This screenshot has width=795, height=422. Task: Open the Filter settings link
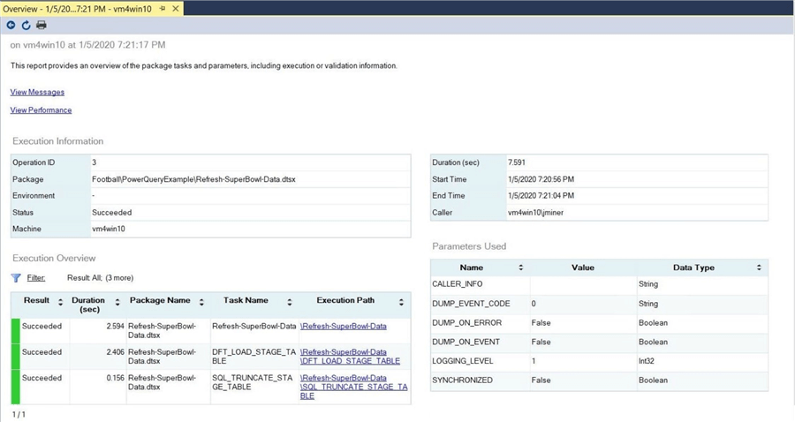[x=35, y=277]
